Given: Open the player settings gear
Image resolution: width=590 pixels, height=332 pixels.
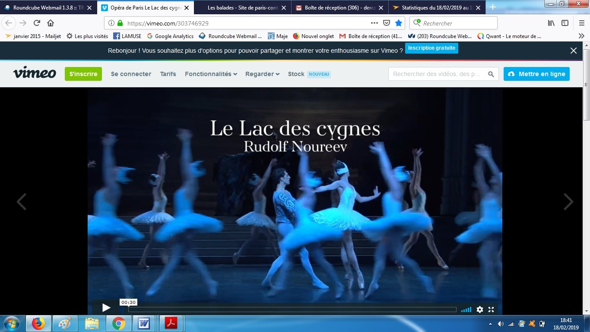Looking at the screenshot, I should click(x=480, y=310).
